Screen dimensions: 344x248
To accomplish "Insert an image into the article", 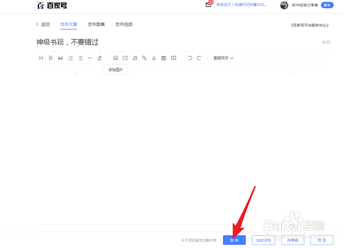I will point(116,58).
